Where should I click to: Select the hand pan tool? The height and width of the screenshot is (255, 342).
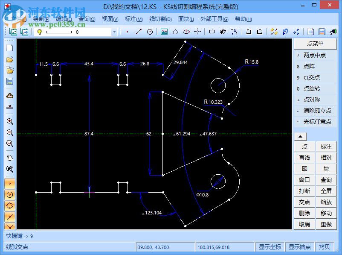10,158
